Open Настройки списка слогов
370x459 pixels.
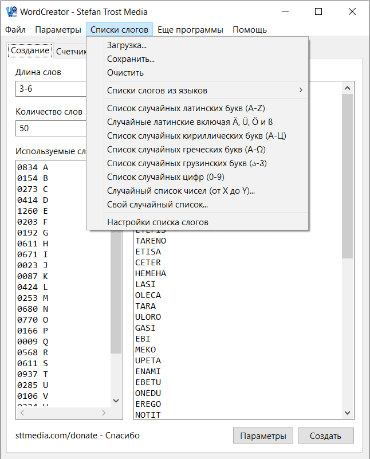pos(197,222)
